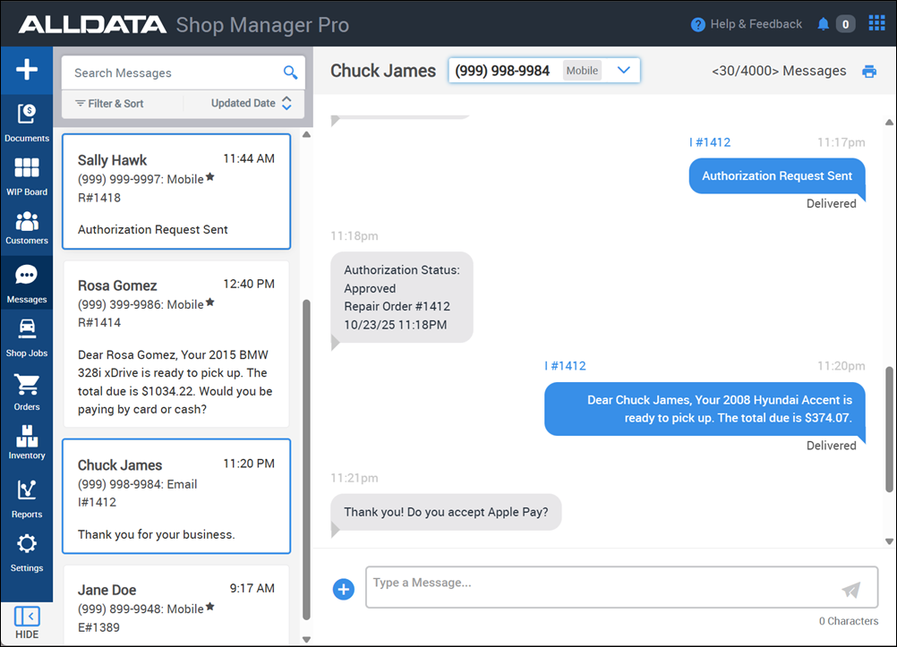Click the plus create-new icon in sidebar

tap(26, 70)
